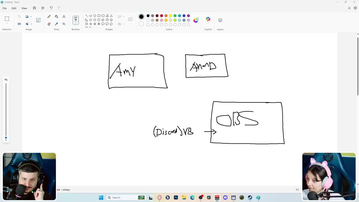Click the rectangular Selection tool

point(7,19)
